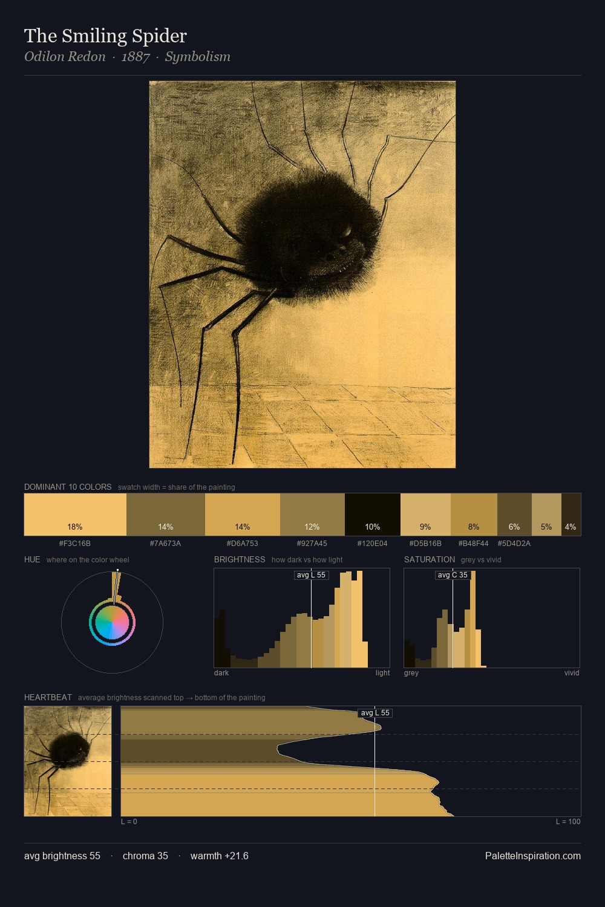Viewport: 605px width, 907px height.
Task: Click the SATURATION section heading
Action: coord(430,559)
